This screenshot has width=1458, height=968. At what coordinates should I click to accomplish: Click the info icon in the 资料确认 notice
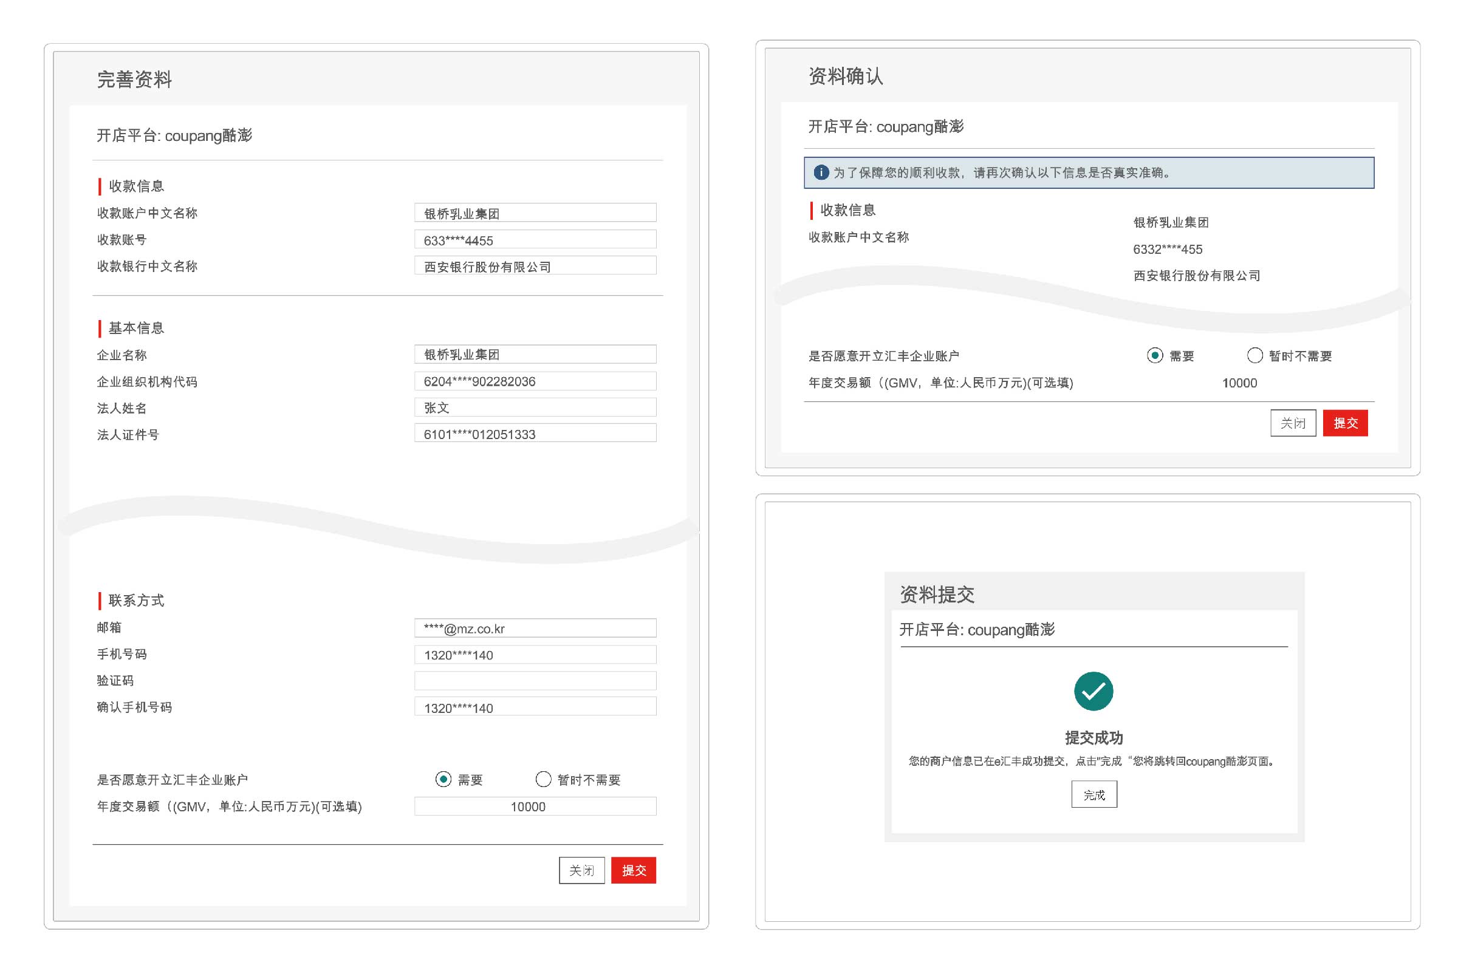[x=821, y=174]
